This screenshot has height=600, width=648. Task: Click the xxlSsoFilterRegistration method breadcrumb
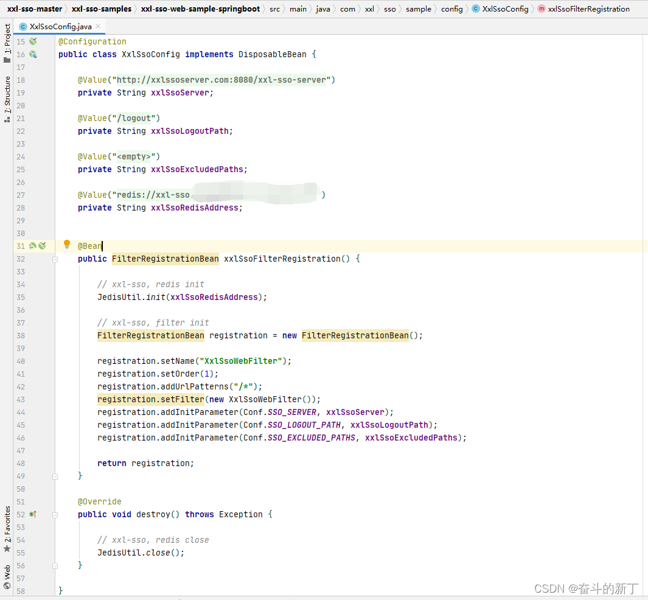(x=584, y=9)
